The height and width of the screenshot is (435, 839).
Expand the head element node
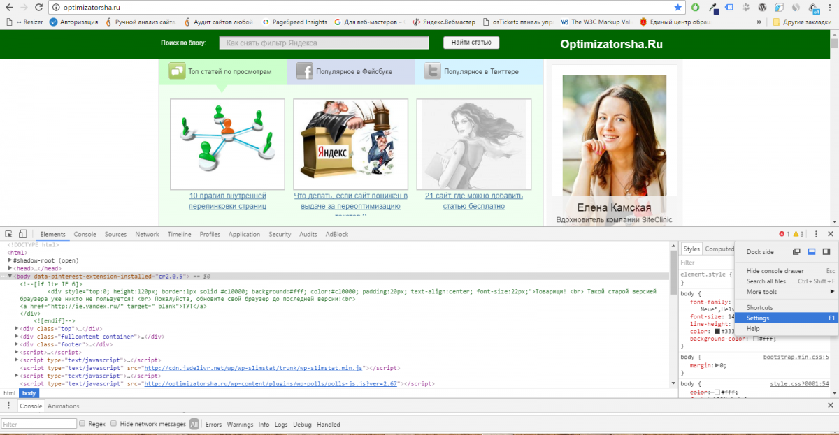(10, 268)
